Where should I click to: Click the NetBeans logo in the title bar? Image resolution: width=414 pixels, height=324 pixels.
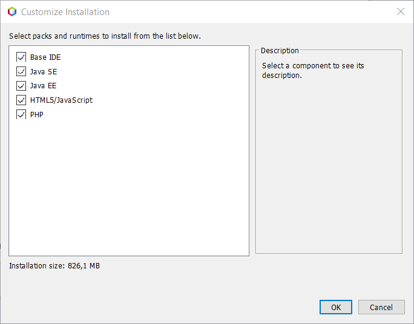(x=12, y=12)
